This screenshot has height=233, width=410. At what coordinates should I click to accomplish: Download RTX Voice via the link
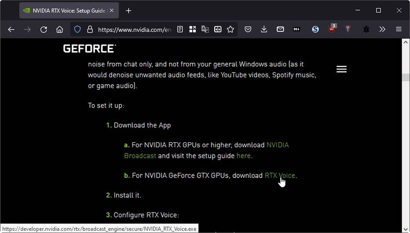[280, 175]
